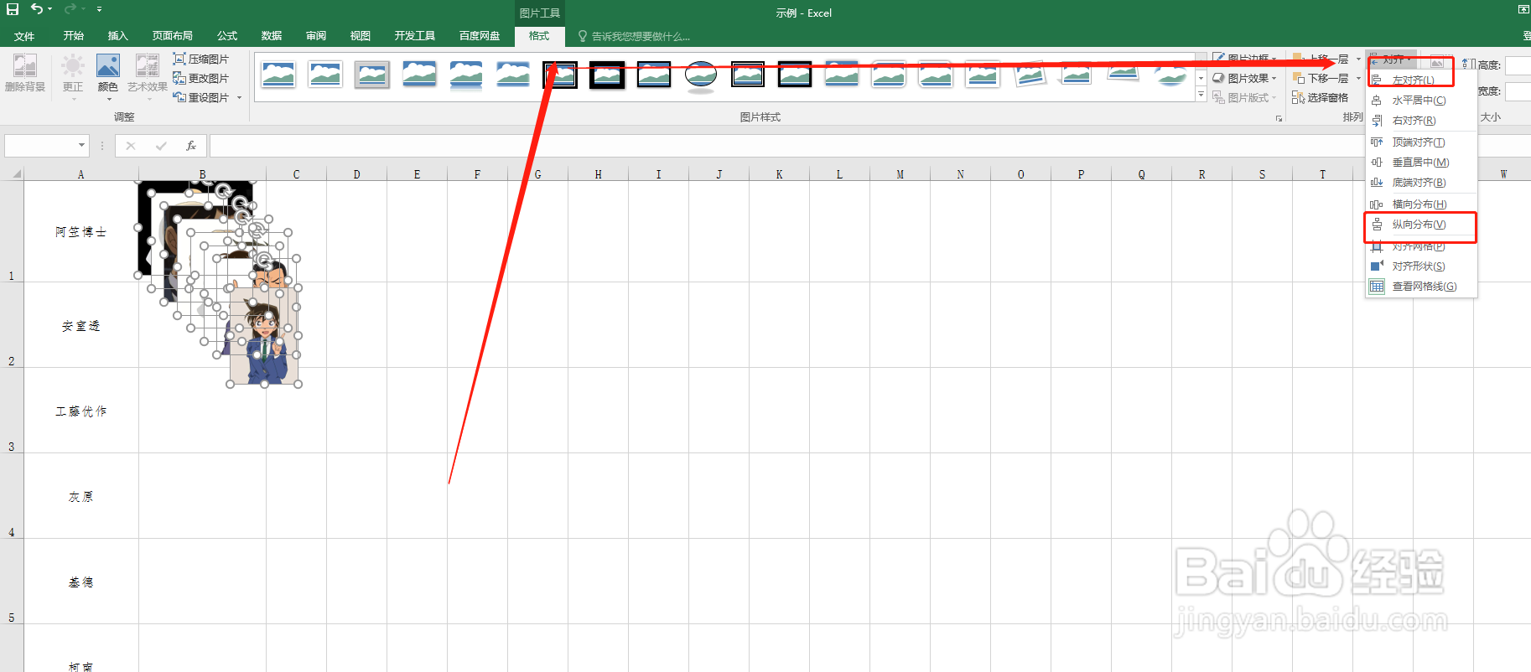Image resolution: width=1531 pixels, height=672 pixels.
Task: Toggle 查看网格线(G) view gridlines
Action: coord(1421,287)
